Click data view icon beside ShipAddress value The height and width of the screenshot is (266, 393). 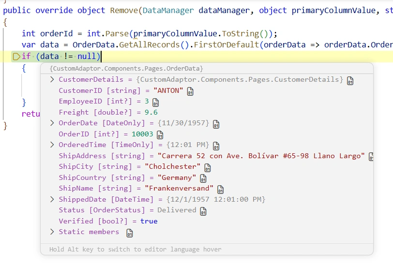[x=371, y=157]
